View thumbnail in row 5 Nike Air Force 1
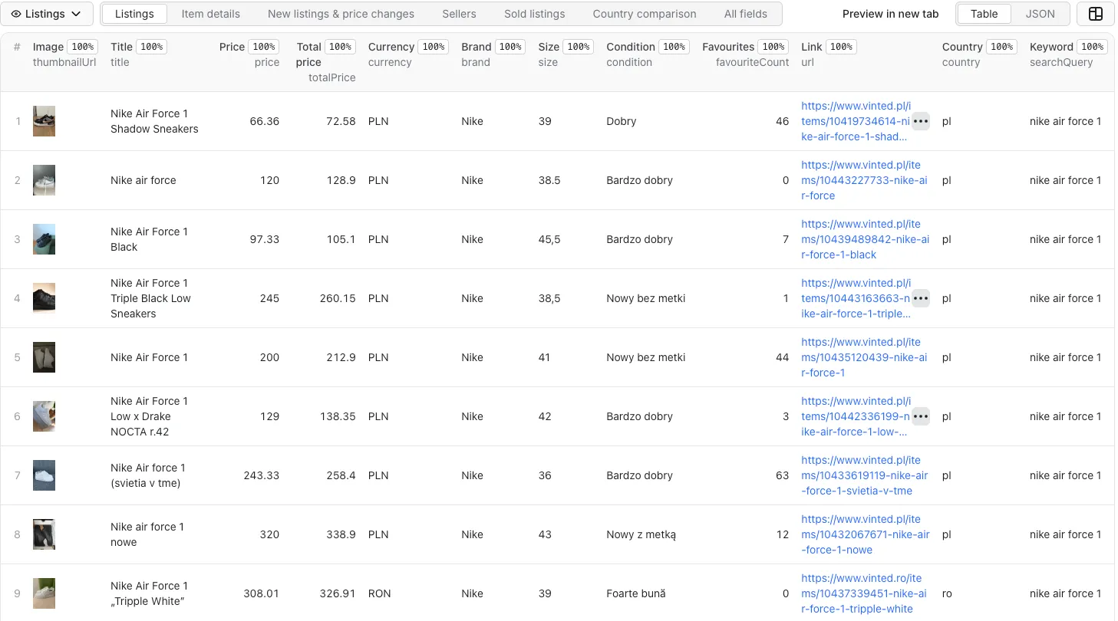 tap(44, 357)
